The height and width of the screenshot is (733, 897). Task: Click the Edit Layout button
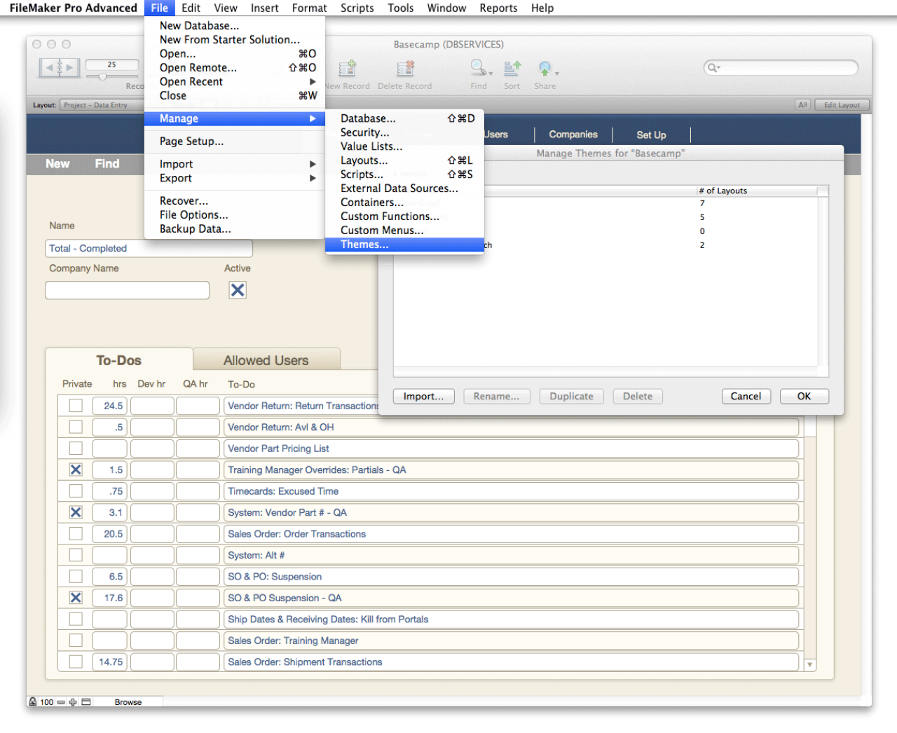(842, 105)
